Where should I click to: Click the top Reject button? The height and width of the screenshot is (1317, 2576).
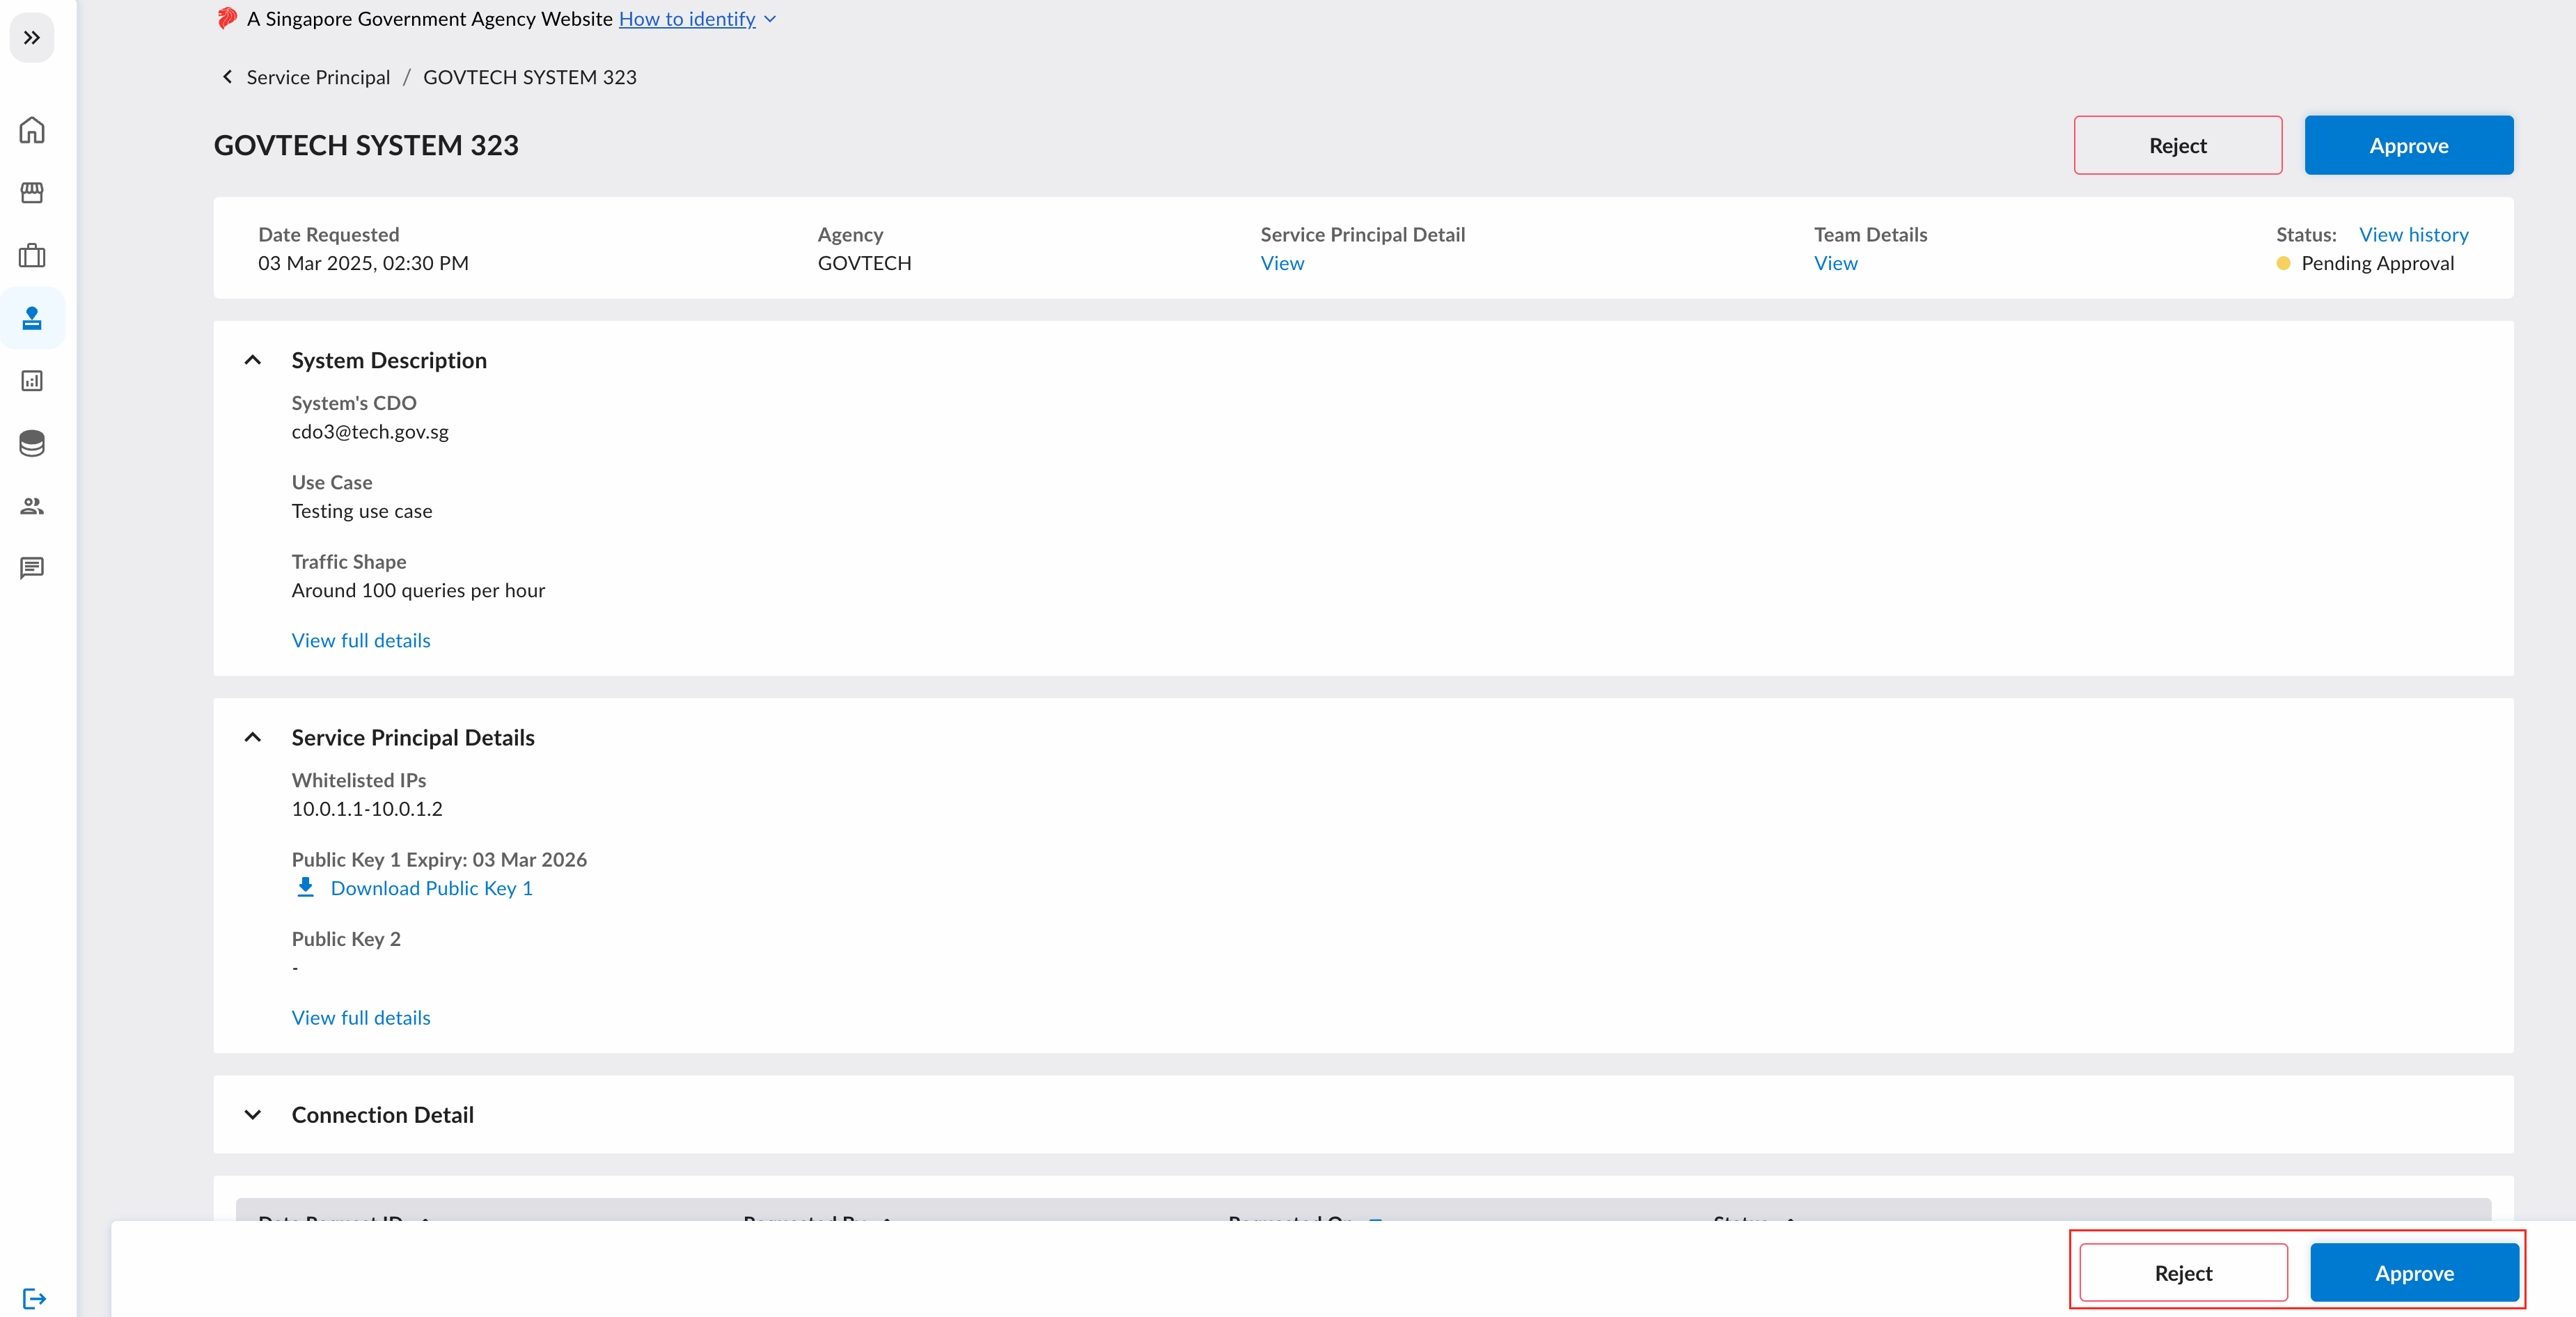click(x=2177, y=145)
